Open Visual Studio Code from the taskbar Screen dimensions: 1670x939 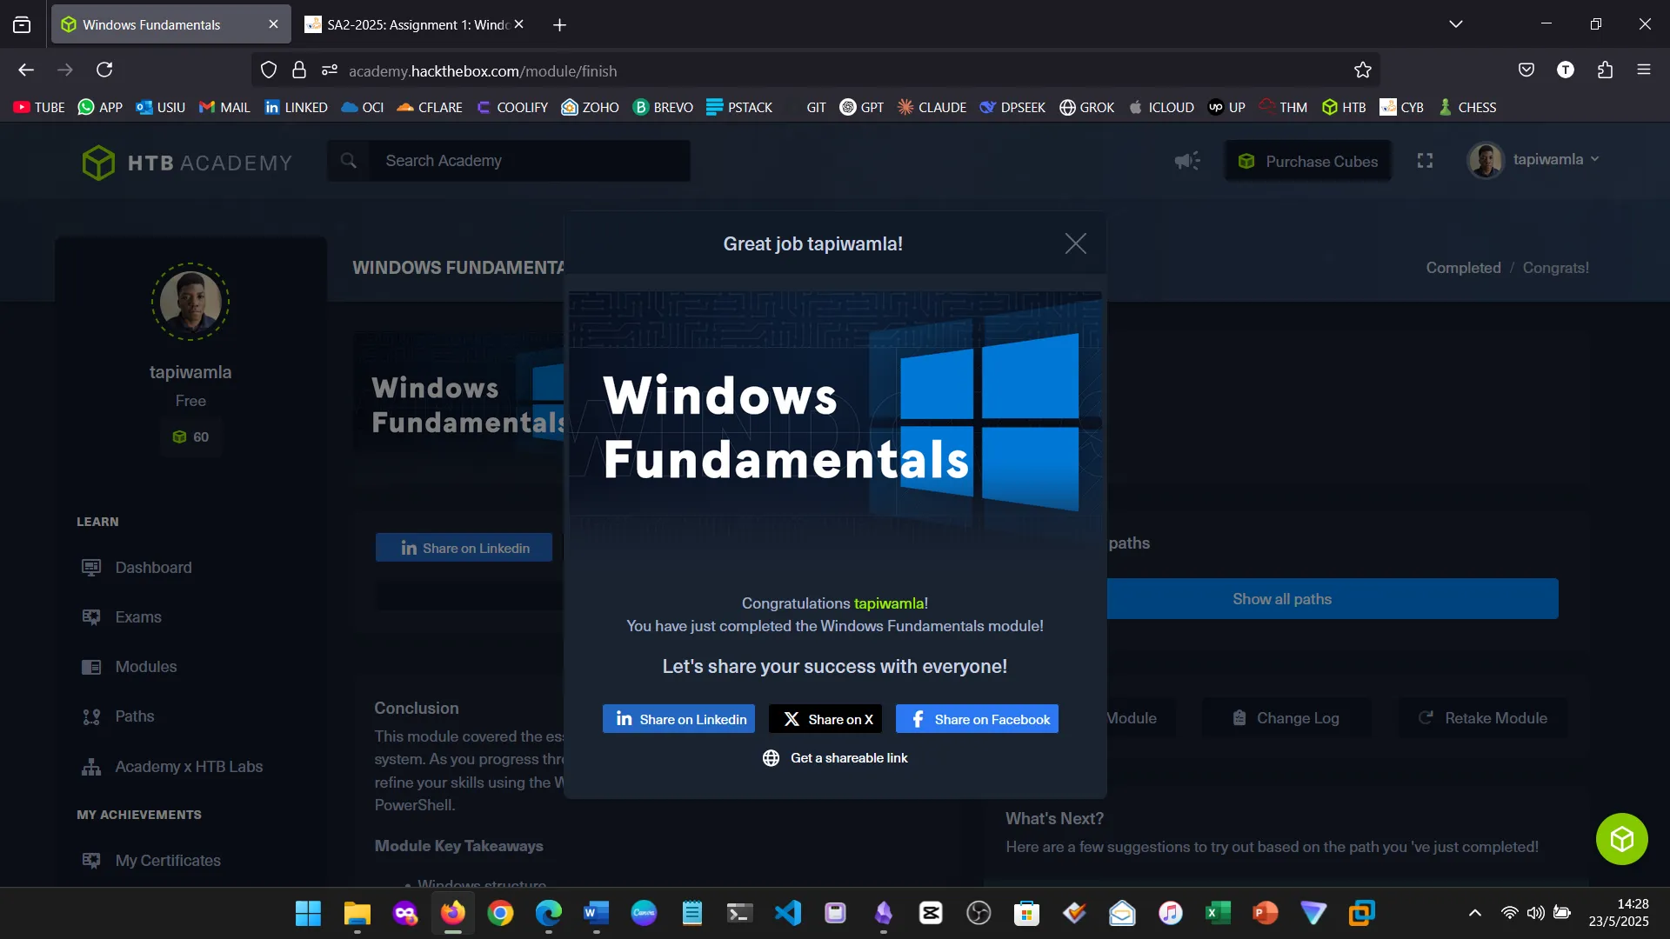[787, 913]
